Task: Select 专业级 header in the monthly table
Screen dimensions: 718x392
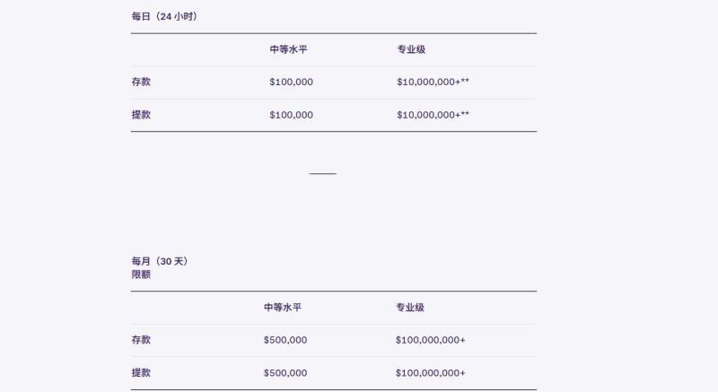Action: [409, 307]
